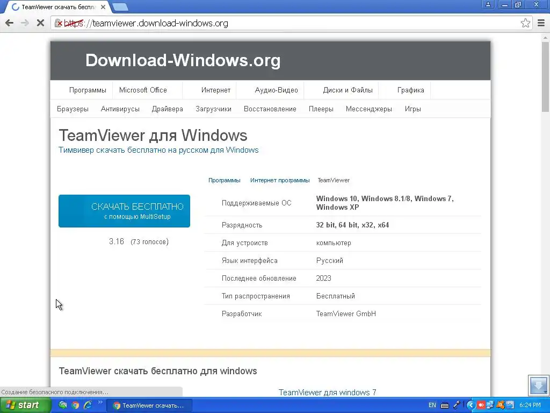Click the scrollbar up arrow
This screenshot has width=550, height=413.
[546, 37]
